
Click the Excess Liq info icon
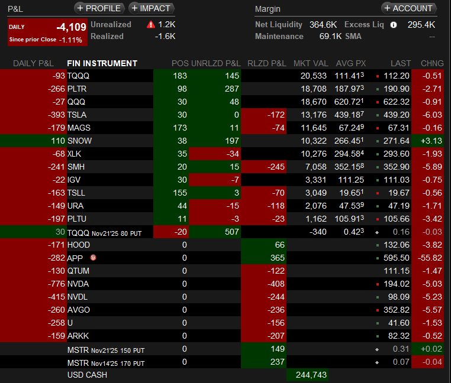click(x=394, y=25)
